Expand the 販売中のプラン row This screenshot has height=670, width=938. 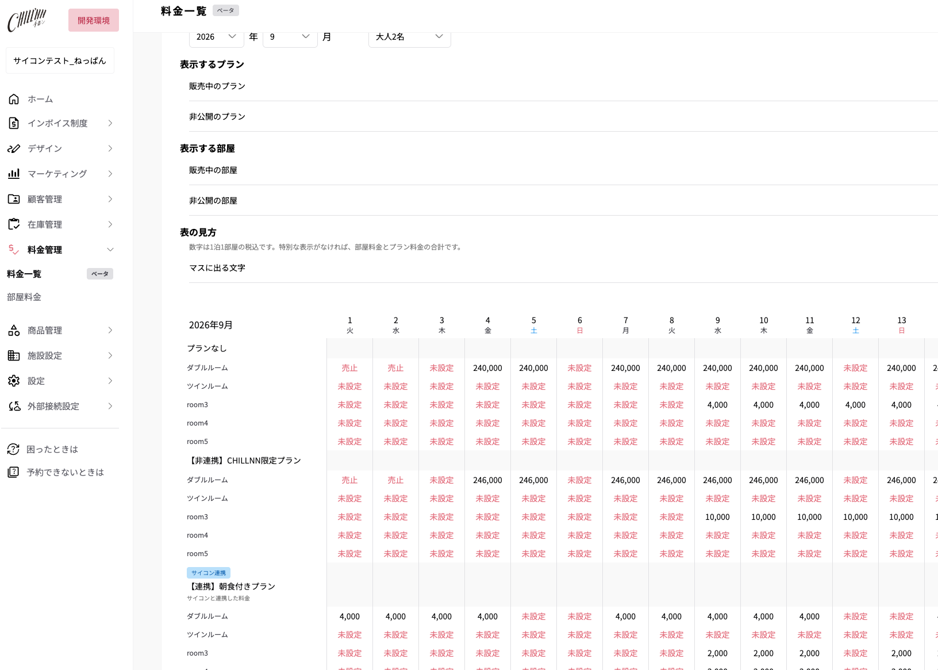(563, 86)
